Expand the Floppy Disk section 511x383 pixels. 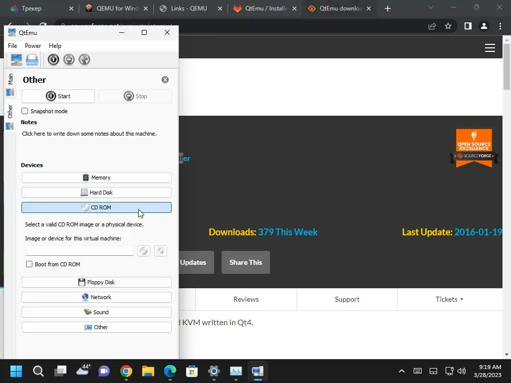pyautogui.click(x=96, y=282)
